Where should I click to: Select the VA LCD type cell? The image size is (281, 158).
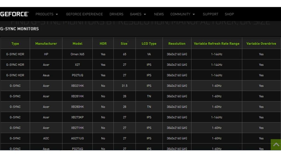[x=149, y=54]
